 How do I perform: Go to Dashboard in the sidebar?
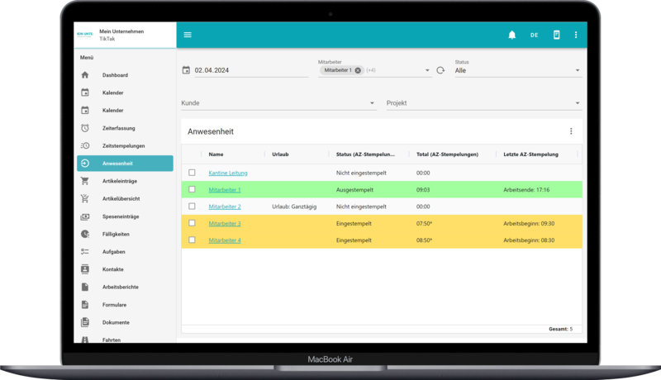[x=115, y=75]
